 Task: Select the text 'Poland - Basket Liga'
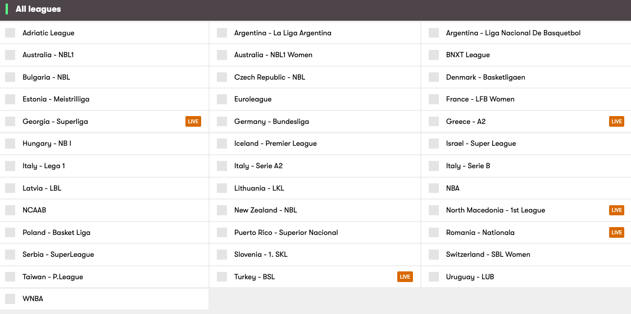56,233
